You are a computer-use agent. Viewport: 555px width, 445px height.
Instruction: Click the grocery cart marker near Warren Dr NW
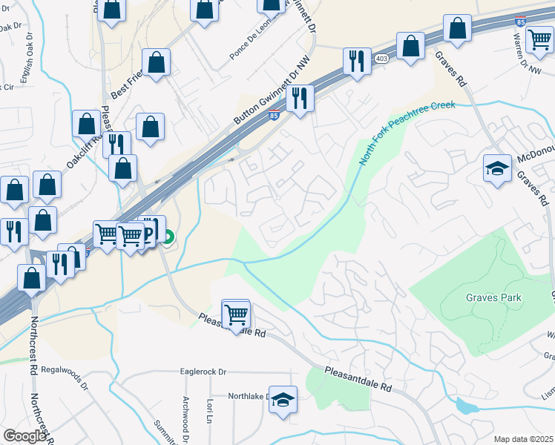point(539,42)
